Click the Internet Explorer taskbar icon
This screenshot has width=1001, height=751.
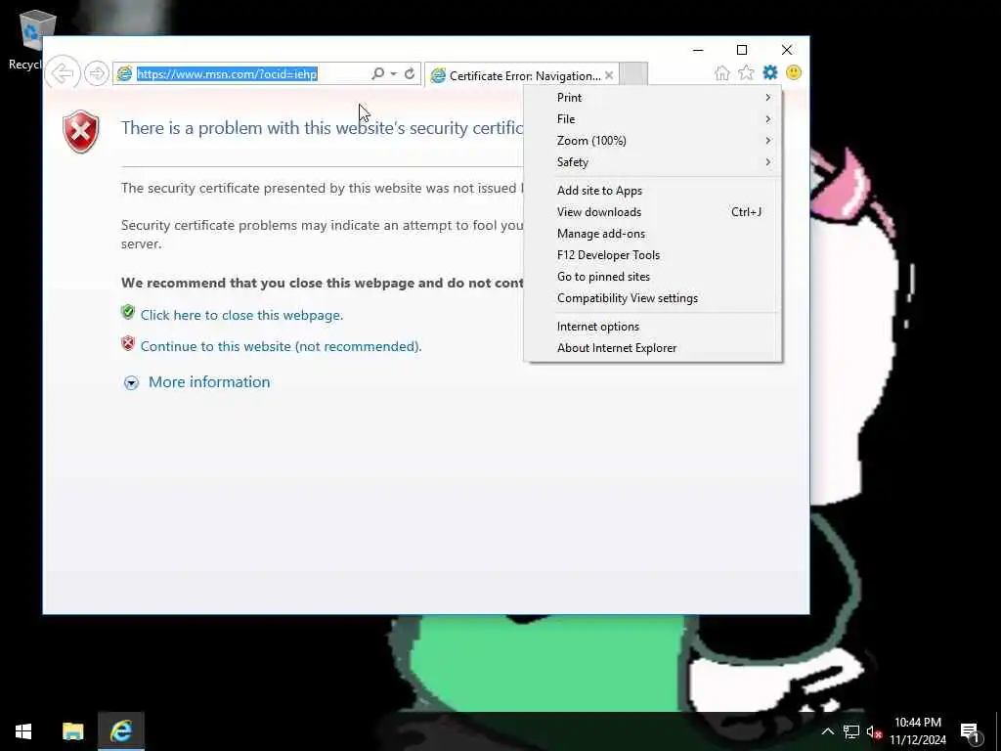(121, 731)
